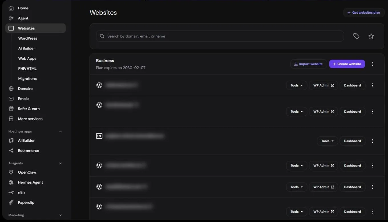The width and height of the screenshot is (388, 222).
Task: Filter websites with the tag icon
Action: pos(356,36)
